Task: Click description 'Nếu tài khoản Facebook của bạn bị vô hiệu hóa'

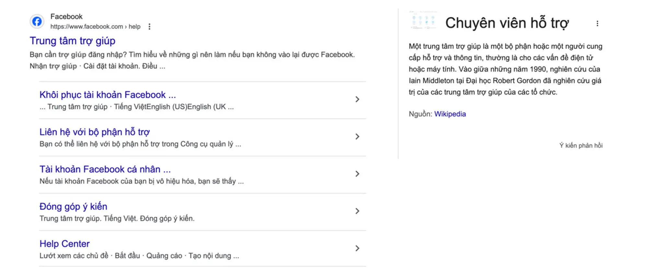Action: (x=142, y=181)
